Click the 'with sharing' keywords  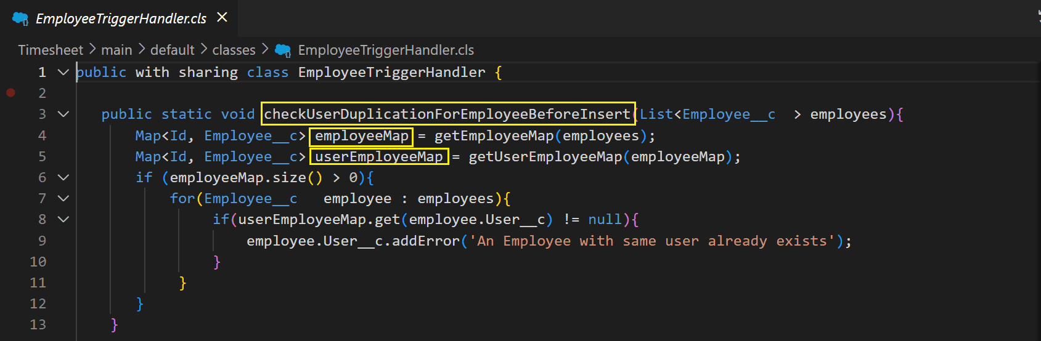[x=187, y=72]
